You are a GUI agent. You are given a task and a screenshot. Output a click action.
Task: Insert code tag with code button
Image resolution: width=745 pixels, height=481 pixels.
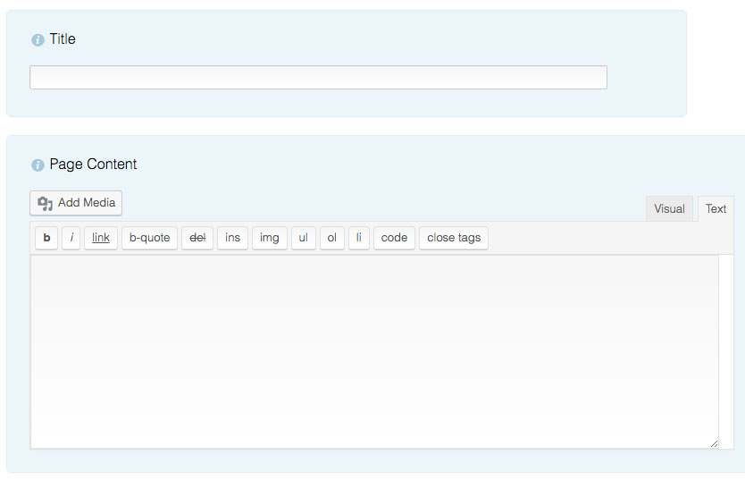click(394, 238)
